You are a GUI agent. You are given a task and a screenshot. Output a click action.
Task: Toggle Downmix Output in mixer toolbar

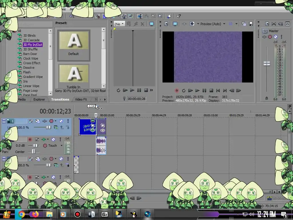[x=274, y=24]
